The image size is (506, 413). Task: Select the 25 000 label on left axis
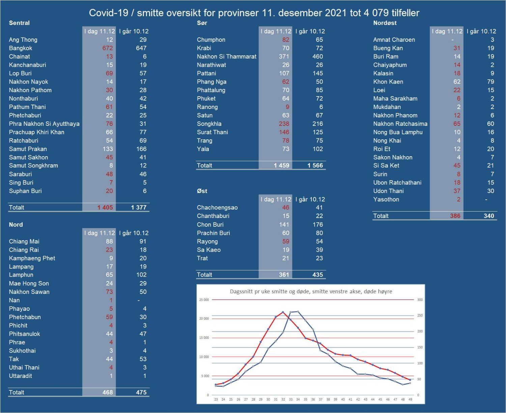(x=204, y=300)
